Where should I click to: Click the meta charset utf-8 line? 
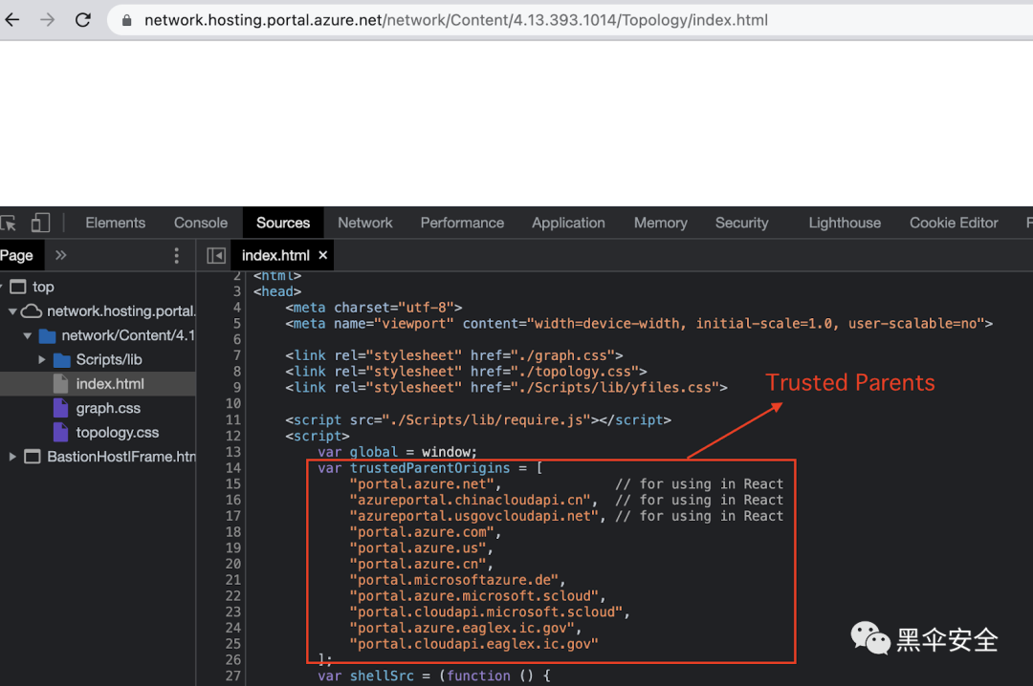click(374, 308)
